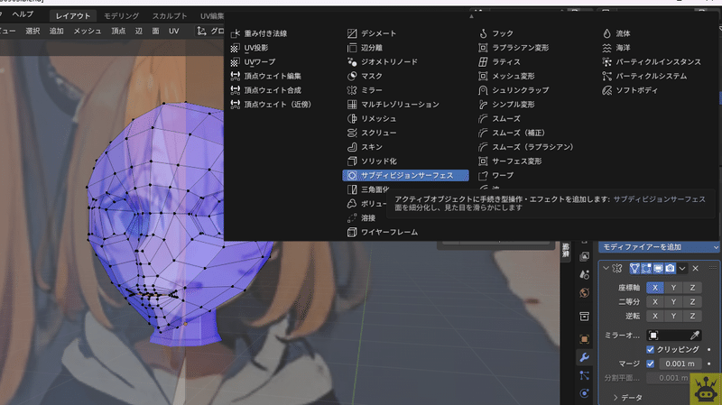This screenshot has width=722, height=405.
Task: Remove the mirror modifier with X
Action: (695, 268)
